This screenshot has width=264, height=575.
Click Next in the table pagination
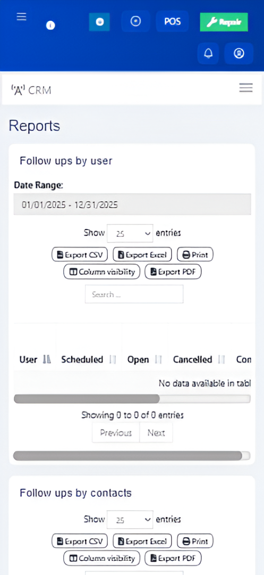[x=156, y=433]
